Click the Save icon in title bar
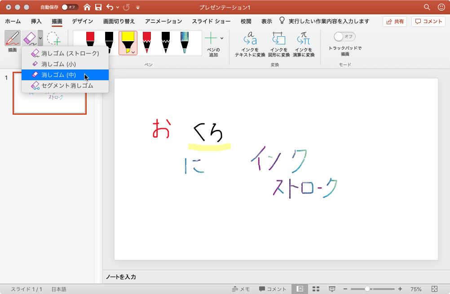The width and height of the screenshot is (450, 294). 98,7
